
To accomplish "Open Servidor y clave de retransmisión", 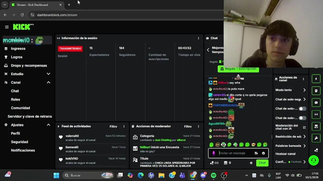I will point(30,116).
